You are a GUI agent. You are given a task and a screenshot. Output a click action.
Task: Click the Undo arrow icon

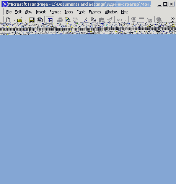[x=119, y=20]
